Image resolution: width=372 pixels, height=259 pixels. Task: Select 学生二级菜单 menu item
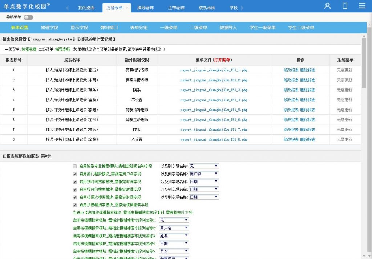pos(301,28)
